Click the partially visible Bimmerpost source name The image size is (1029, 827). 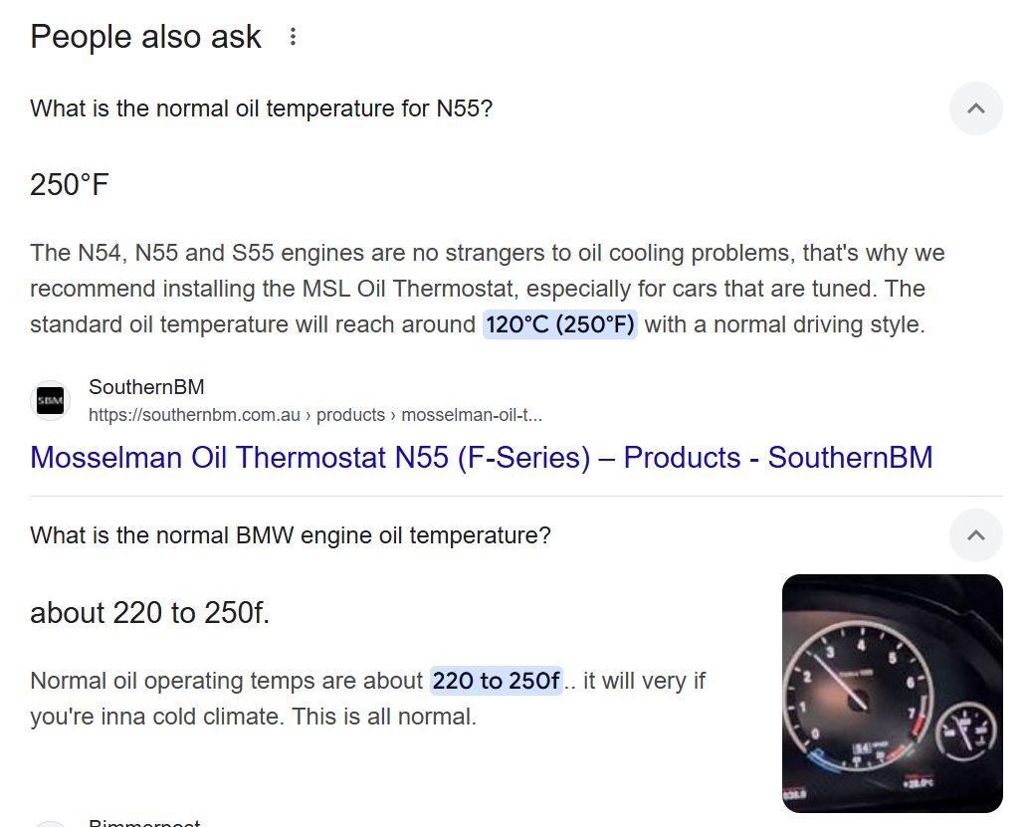(x=144, y=822)
